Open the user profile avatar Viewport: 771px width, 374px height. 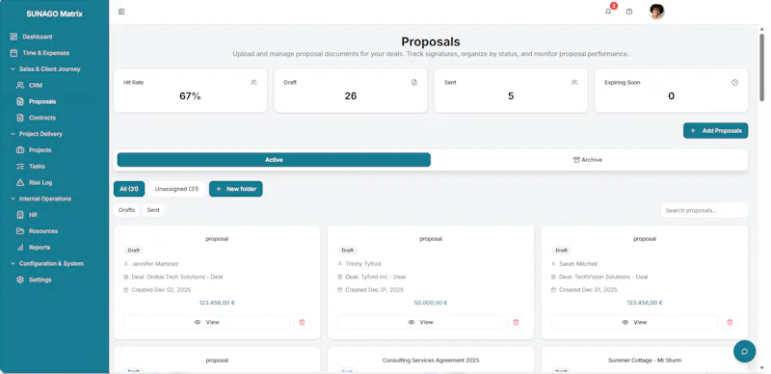(657, 12)
